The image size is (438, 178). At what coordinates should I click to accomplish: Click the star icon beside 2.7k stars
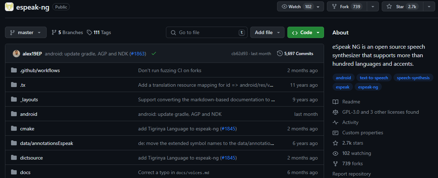point(335,143)
